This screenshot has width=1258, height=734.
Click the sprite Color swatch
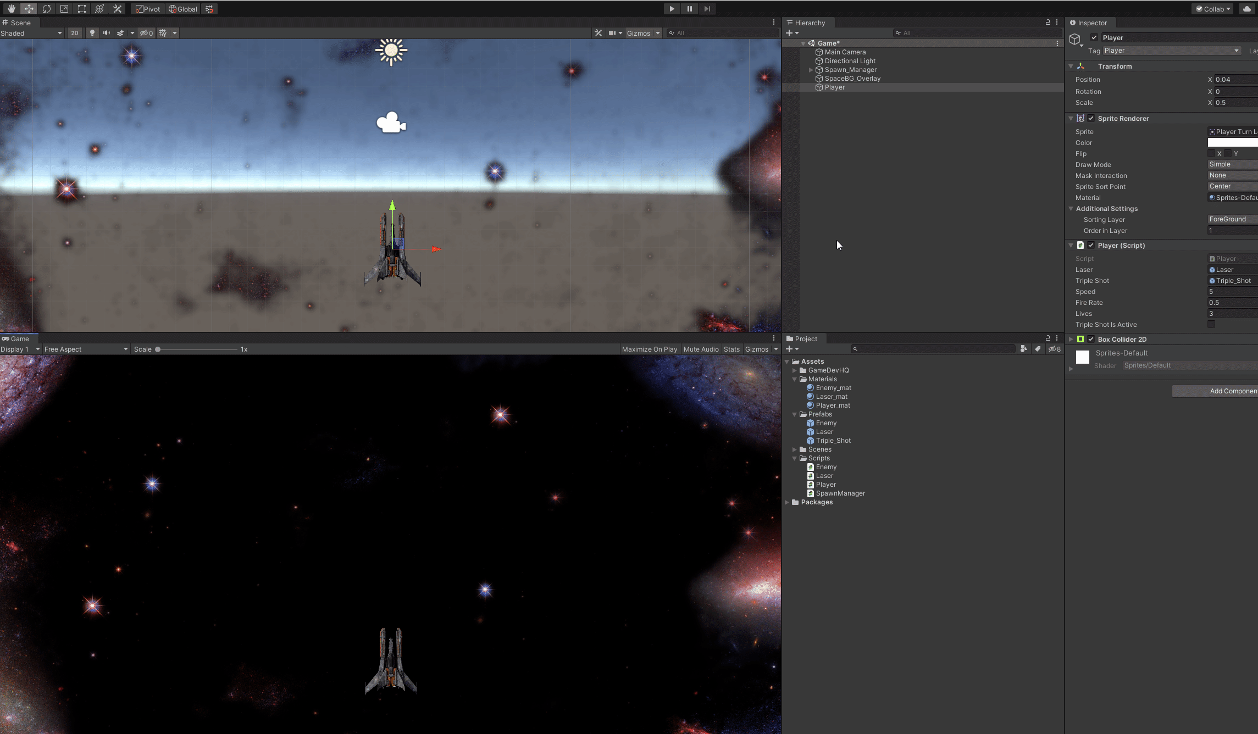pos(1232,143)
